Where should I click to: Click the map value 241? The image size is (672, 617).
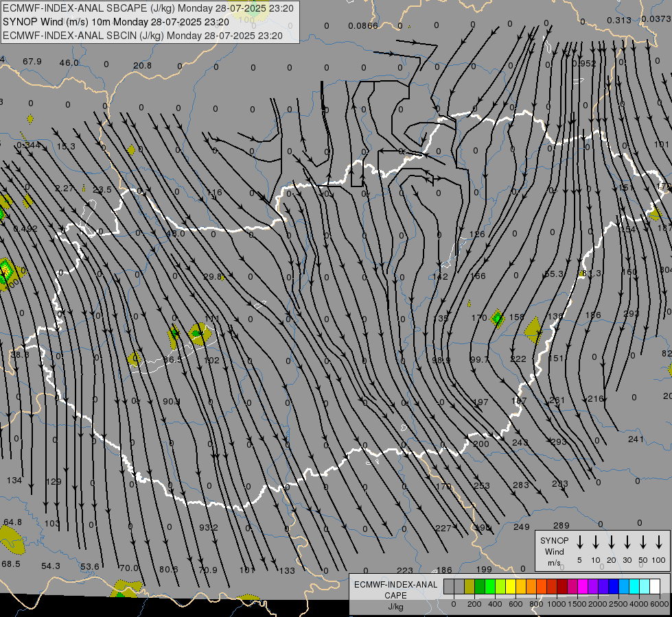[636, 439]
